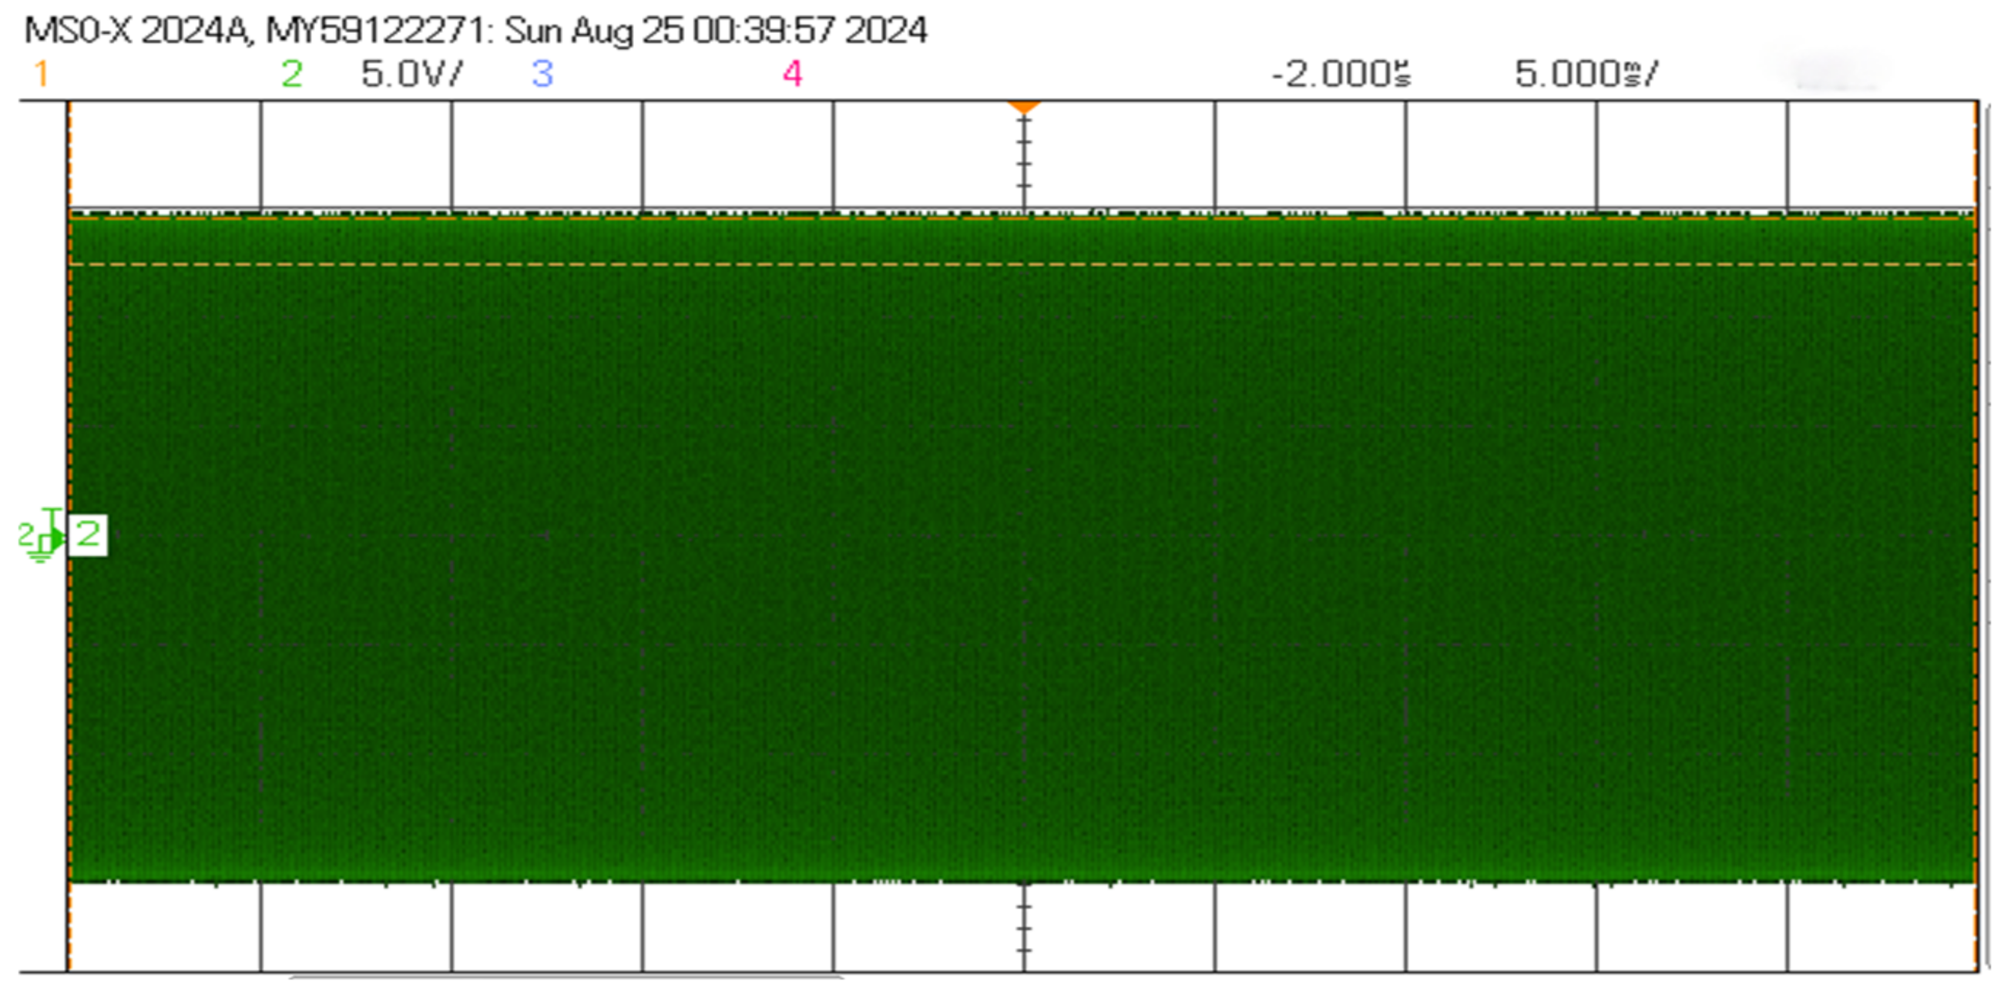Click the timestamp Sun Aug 25 00:39:57 2024
The width and height of the screenshot is (2004, 991).
[x=716, y=31]
